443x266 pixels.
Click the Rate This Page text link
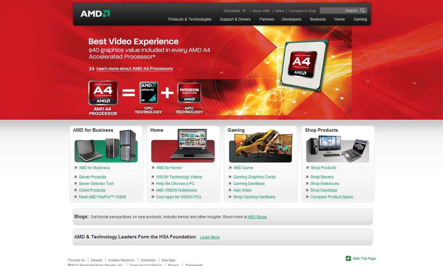coord(364,259)
